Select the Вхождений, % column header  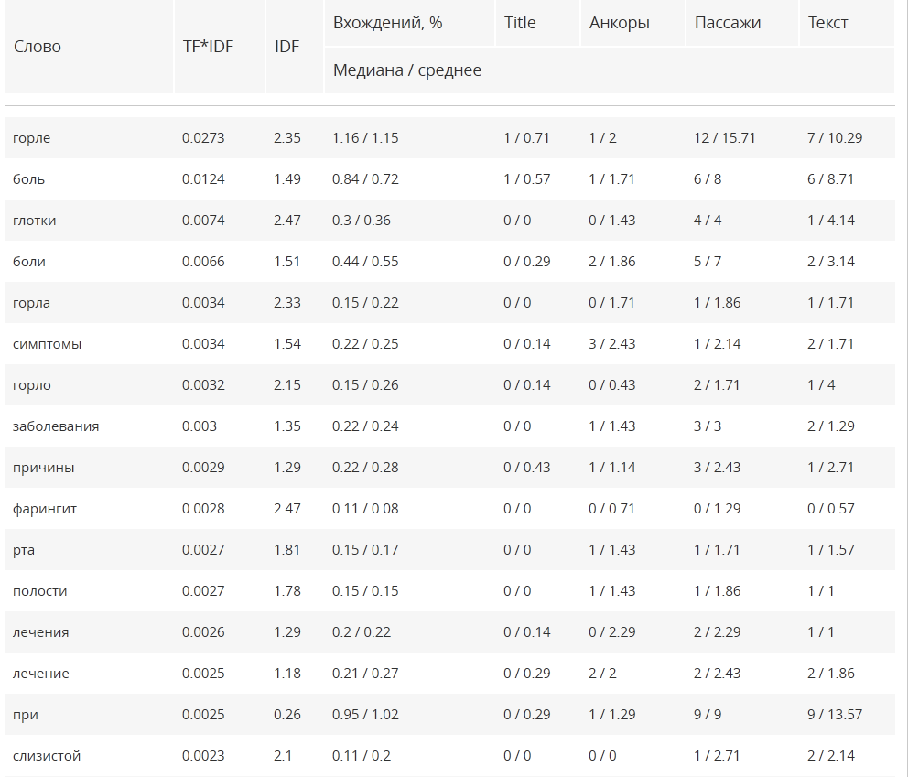(x=387, y=23)
